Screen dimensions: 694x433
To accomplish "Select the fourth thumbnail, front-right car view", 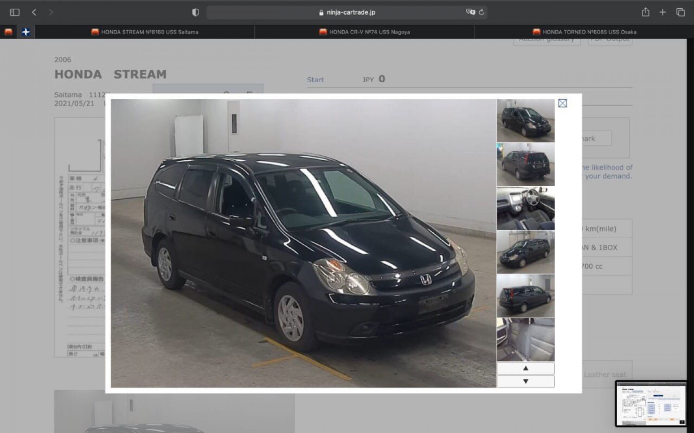I will click(525, 252).
